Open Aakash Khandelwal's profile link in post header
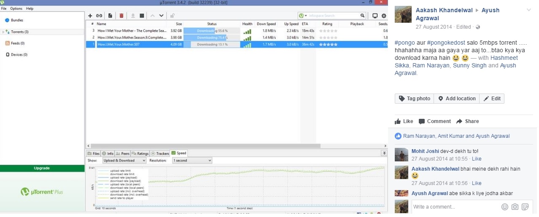The width and height of the screenshot is (539, 217). pyautogui.click(x=444, y=10)
